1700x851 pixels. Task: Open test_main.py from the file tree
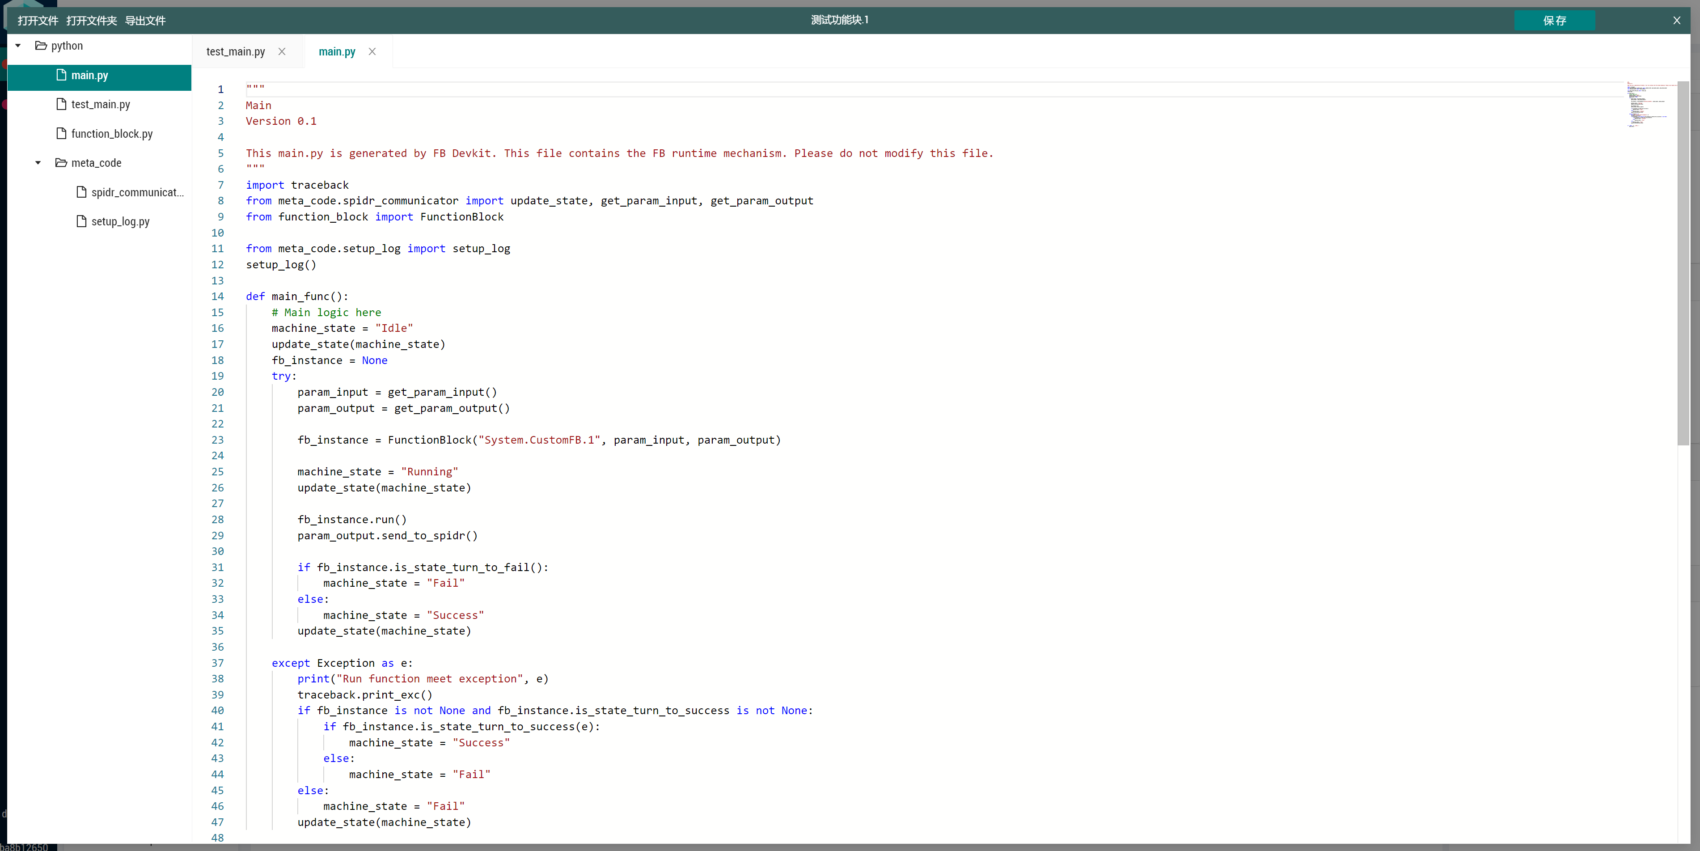tap(100, 104)
